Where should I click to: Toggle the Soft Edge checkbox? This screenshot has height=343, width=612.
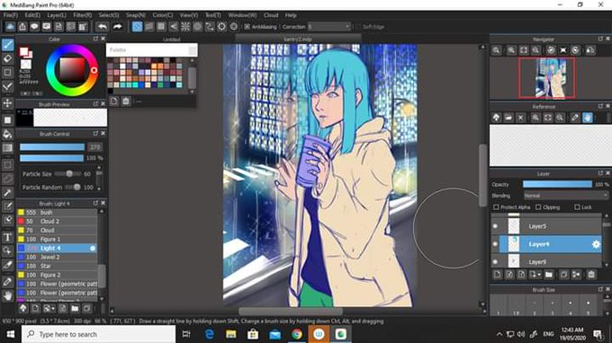pos(359,26)
